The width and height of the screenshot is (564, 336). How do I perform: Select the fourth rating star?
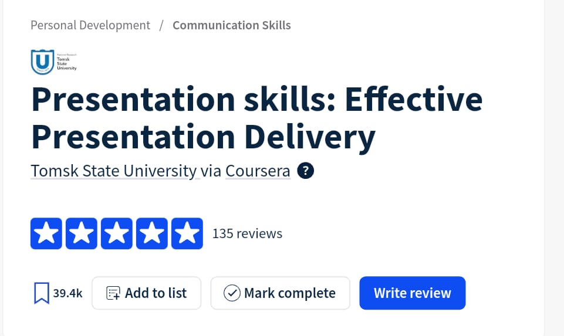tap(152, 233)
